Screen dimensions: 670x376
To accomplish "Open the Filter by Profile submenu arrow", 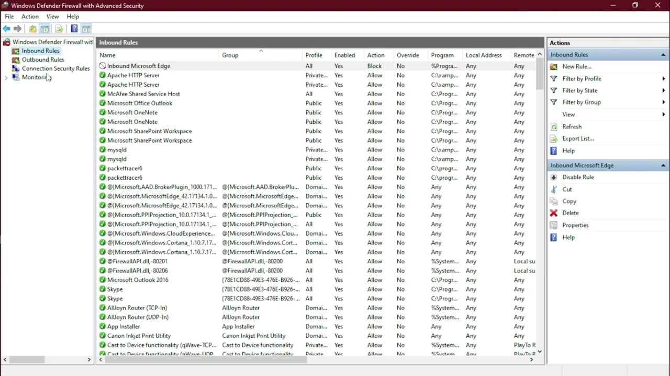I will click(663, 78).
